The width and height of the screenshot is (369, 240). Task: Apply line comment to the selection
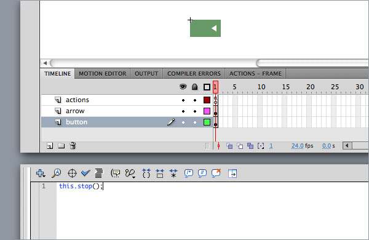pyautogui.click(x=202, y=173)
